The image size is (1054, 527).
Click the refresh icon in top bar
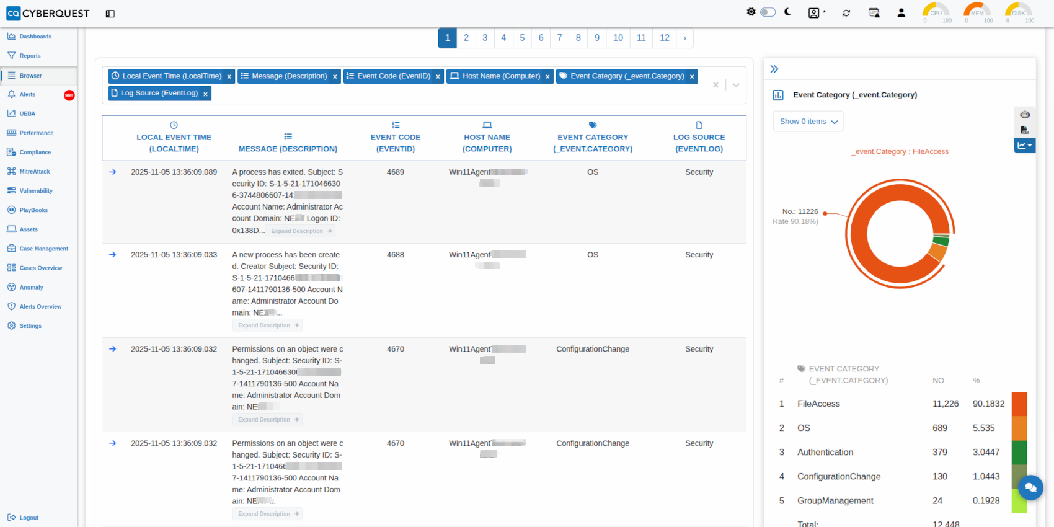pyautogui.click(x=846, y=13)
